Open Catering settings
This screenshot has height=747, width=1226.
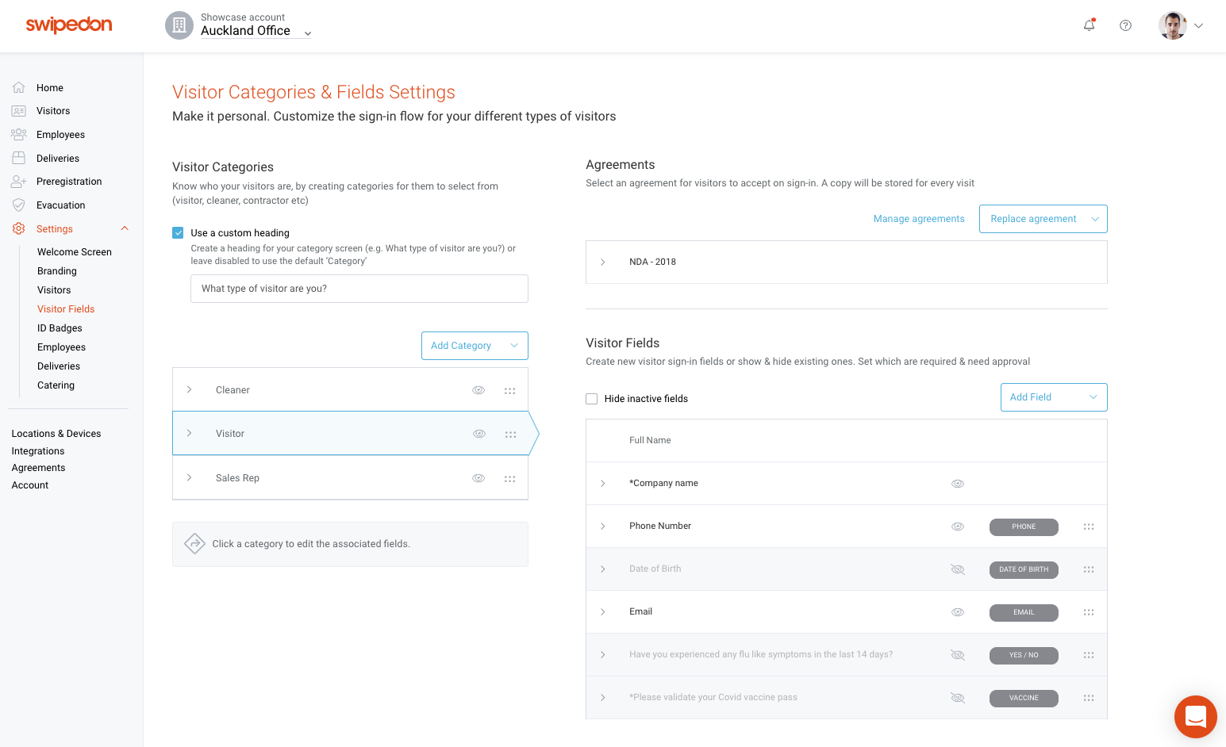coord(56,385)
